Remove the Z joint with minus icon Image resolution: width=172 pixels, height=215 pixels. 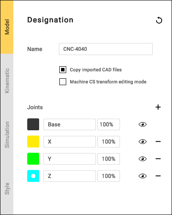click(x=158, y=176)
